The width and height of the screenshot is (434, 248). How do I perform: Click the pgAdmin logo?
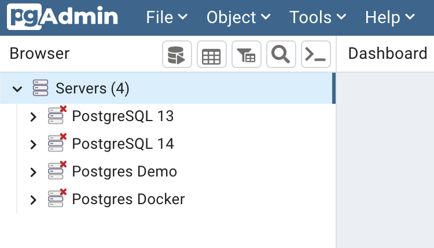click(63, 17)
